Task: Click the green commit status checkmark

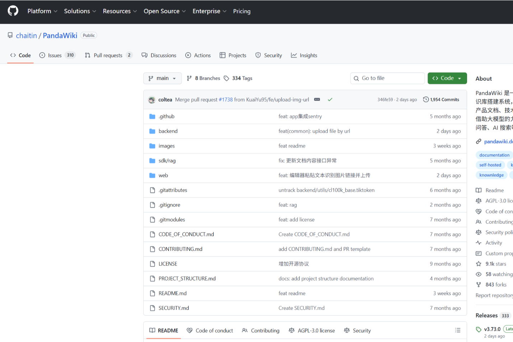Action: [330, 100]
